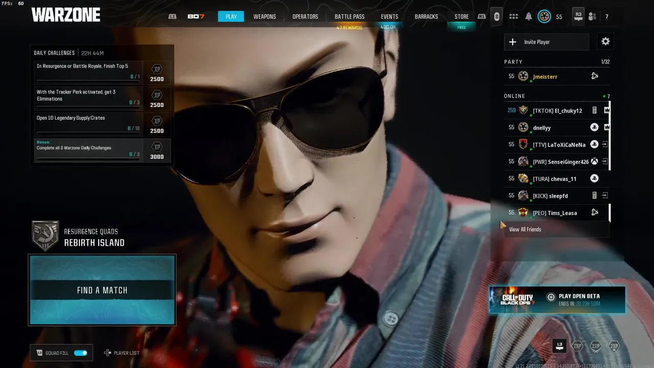Open party settings gear
This screenshot has width=654, height=368.
(605, 41)
